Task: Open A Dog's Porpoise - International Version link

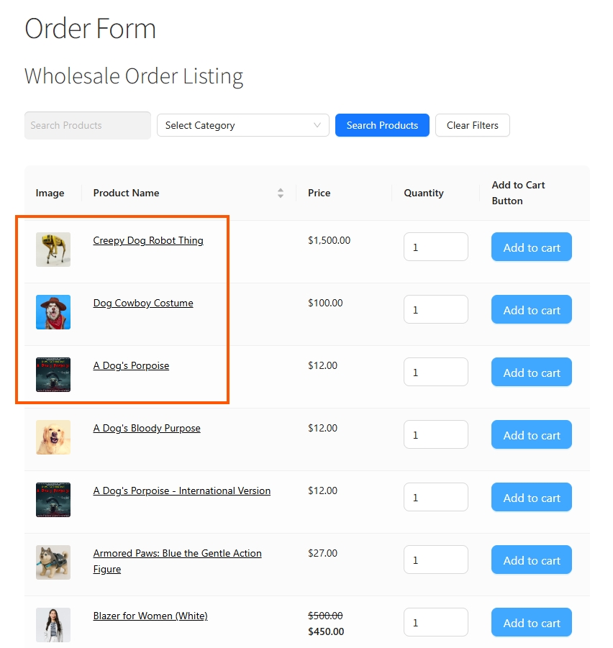Action: 182,491
